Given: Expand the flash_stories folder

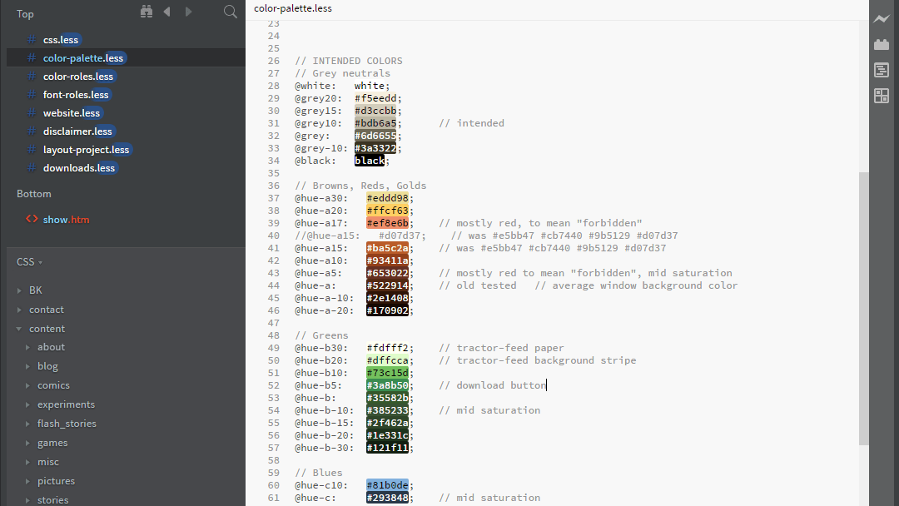Looking at the screenshot, I should pyautogui.click(x=28, y=424).
